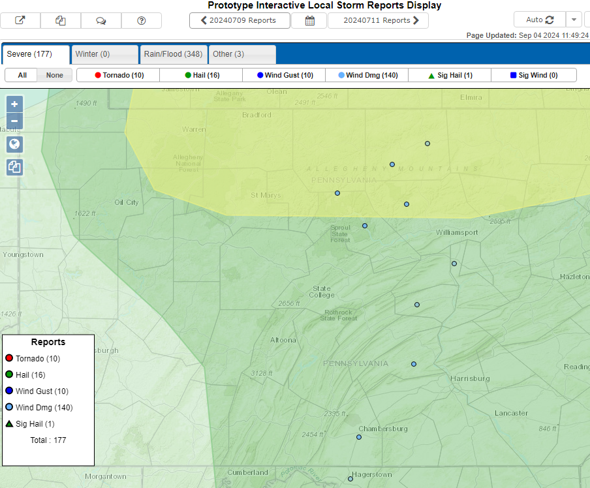This screenshot has width=590, height=488.
Task: Open the help question mark button
Action: 142,20
